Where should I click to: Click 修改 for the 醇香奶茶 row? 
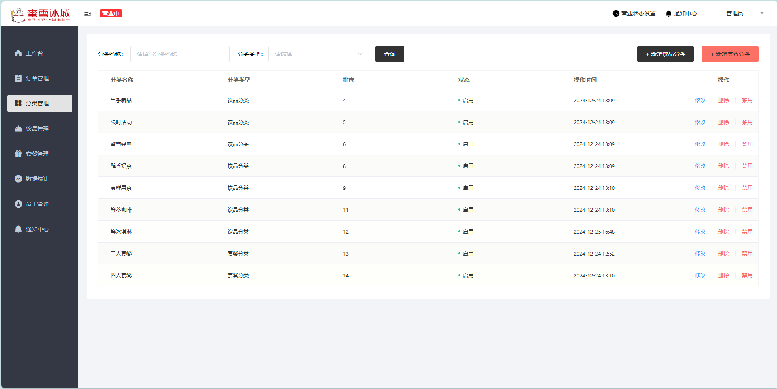tap(700, 166)
